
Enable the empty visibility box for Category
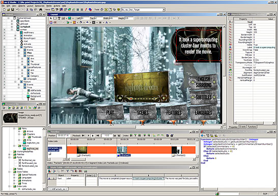click(5, 76)
